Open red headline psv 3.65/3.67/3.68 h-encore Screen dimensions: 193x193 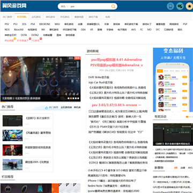(x=116, y=105)
